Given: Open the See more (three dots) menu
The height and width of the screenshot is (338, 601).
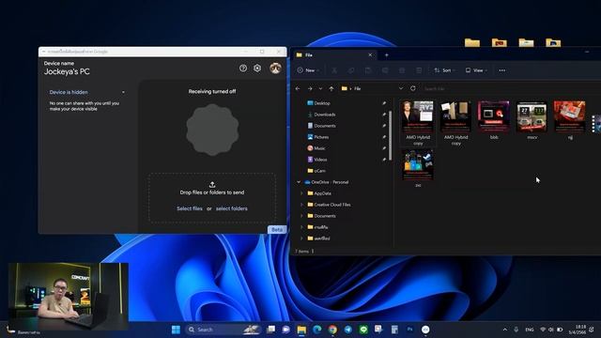Looking at the screenshot, I should click(x=502, y=70).
